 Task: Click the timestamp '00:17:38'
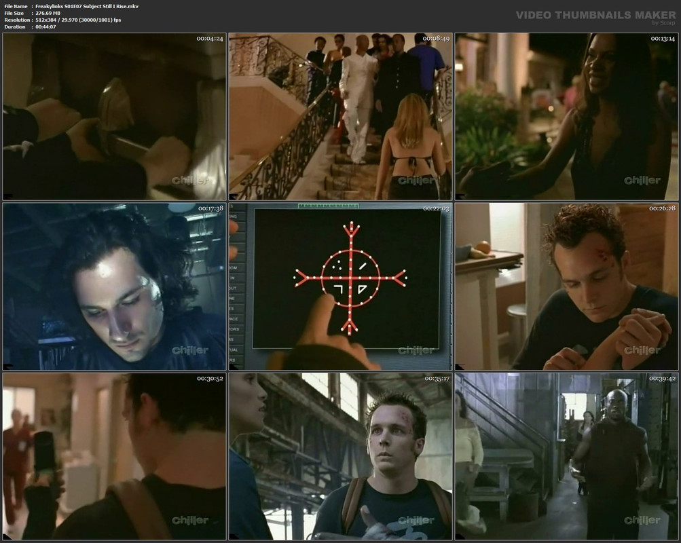pos(210,208)
